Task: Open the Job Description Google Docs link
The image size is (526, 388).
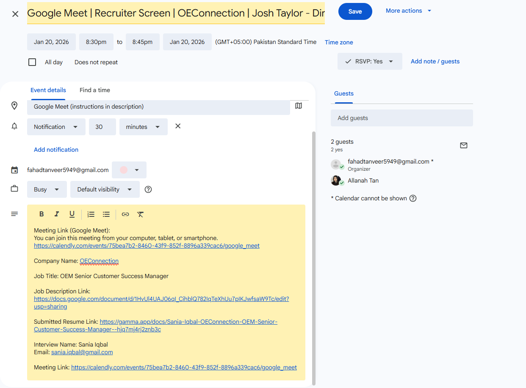Action: [161, 303]
